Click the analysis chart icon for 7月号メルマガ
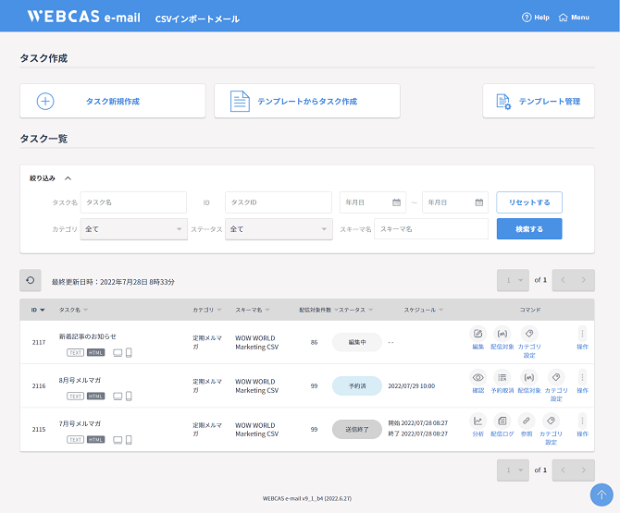The height and width of the screenshot is (513, 620). pyautogui.click(x=477, y=421)
